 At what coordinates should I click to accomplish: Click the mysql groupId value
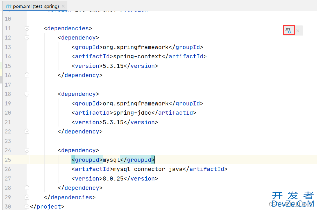coord(111,160)
